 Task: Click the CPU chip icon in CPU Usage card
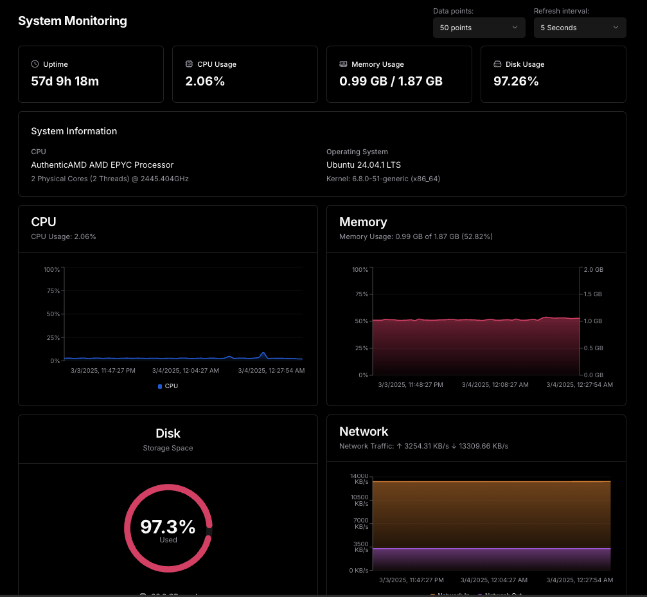189,64
